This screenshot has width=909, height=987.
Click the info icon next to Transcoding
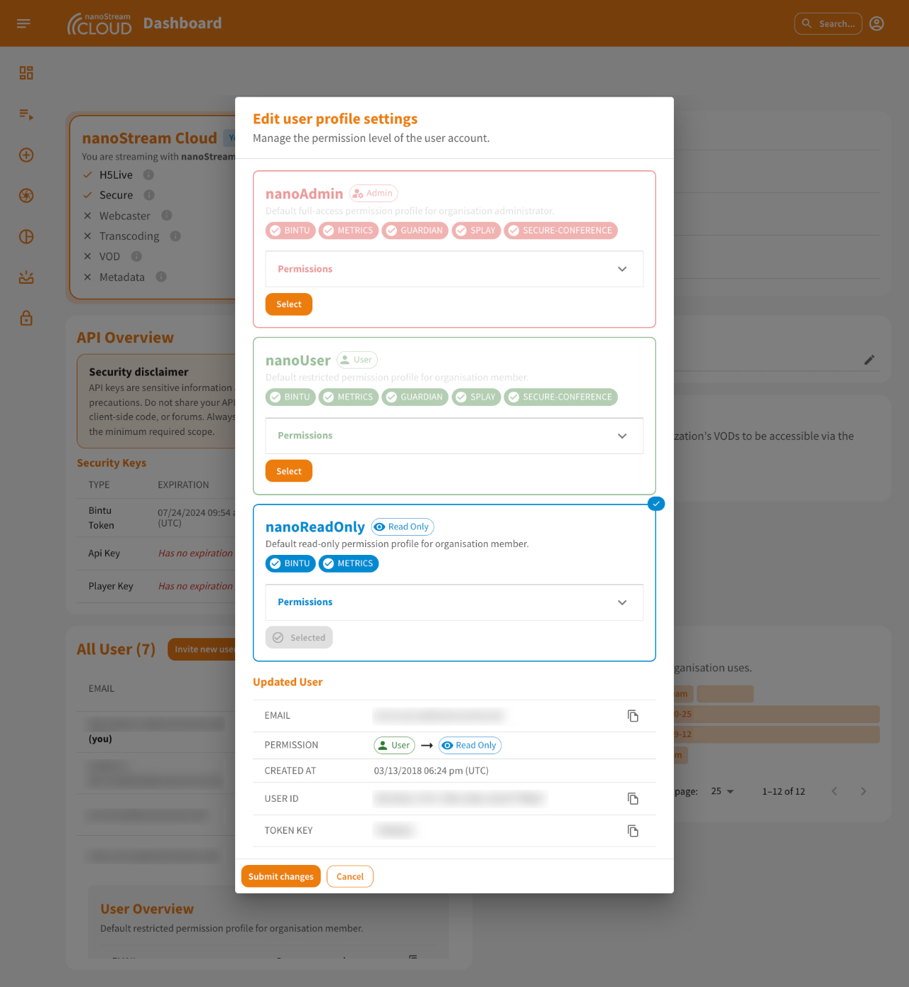point(175,236)
